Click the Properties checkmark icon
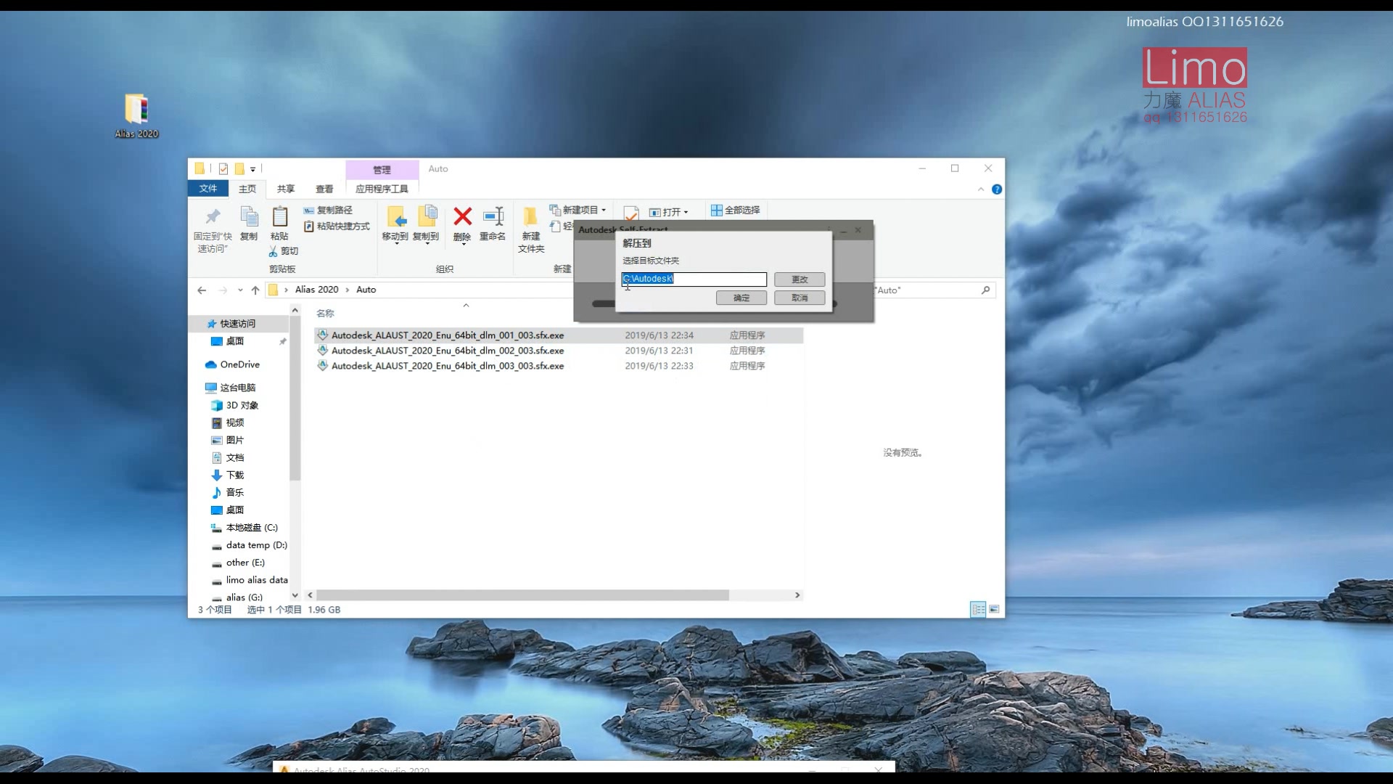The width and height of the screenshot is (1393, 784). tap(630, 213)
